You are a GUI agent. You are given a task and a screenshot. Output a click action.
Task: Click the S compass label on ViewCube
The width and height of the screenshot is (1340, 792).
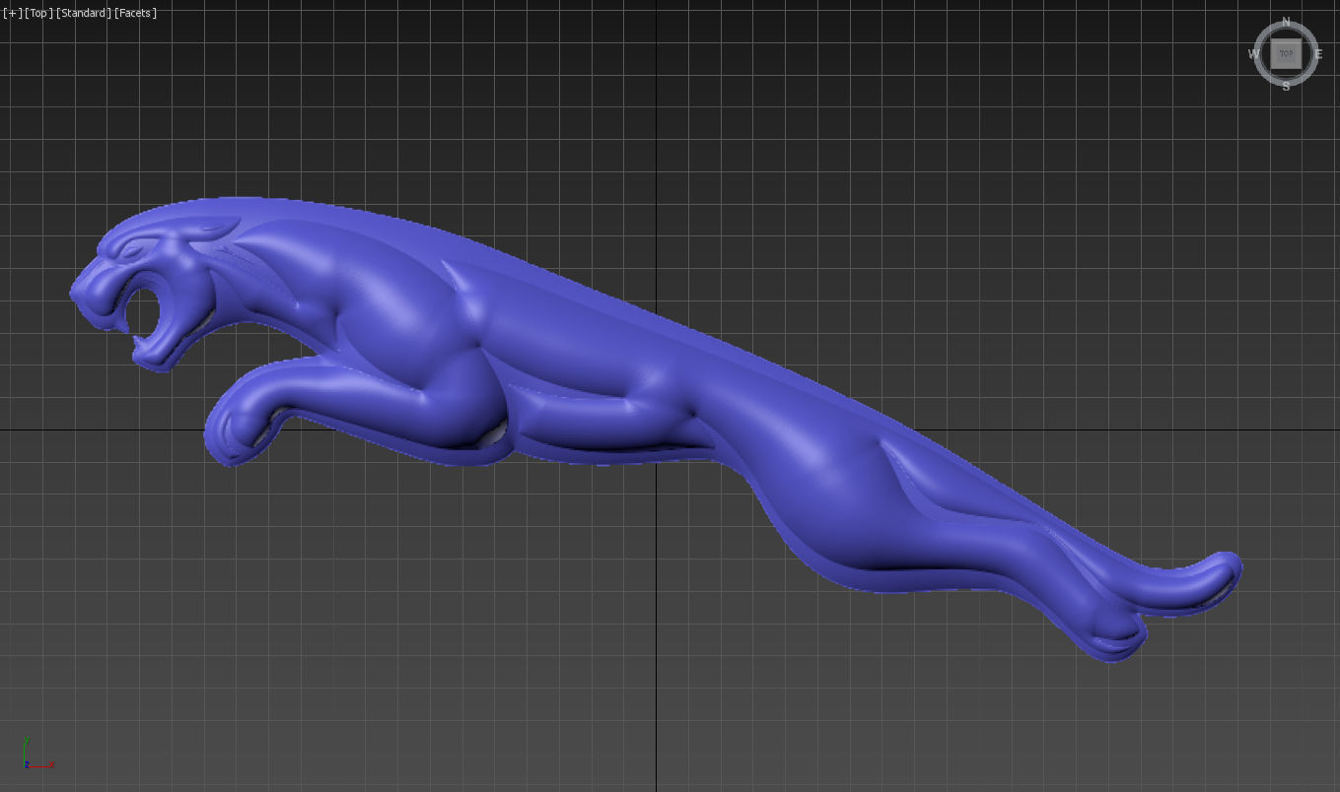[x=1286, y=87]
